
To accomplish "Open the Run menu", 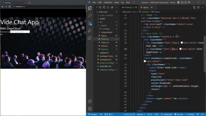I will tap(128, 2).
